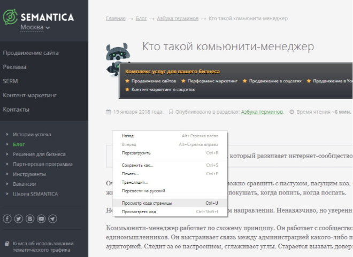Open the Главная breadcrumb link

click(x=116, y=18)
